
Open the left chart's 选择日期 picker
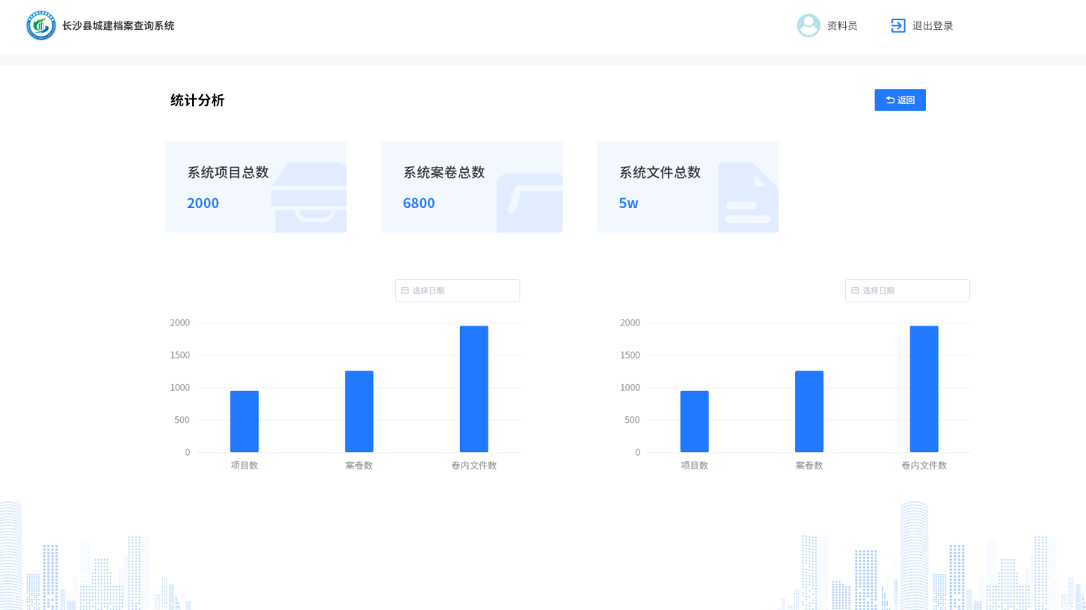(458, 290)
